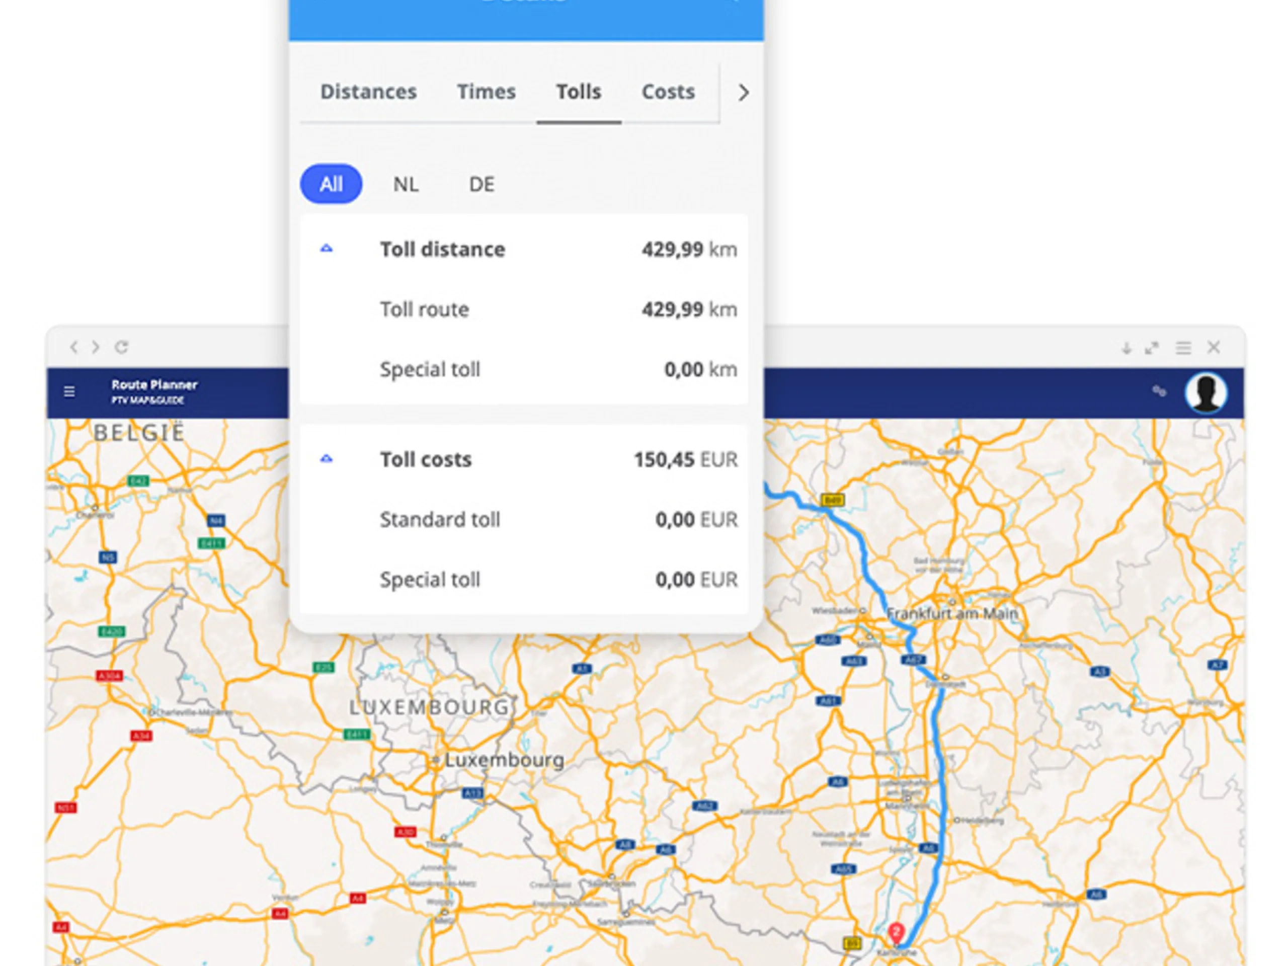Reload the browser window page
Image resolution: width=1288 pixels, height=966 pixels.
point(121,347)
